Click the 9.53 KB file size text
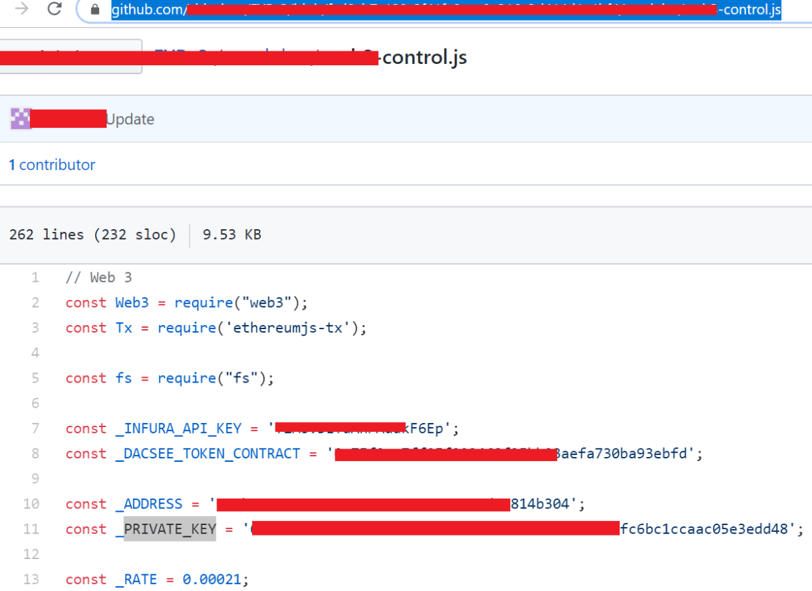Screen dimensions: 812x591 230,234
